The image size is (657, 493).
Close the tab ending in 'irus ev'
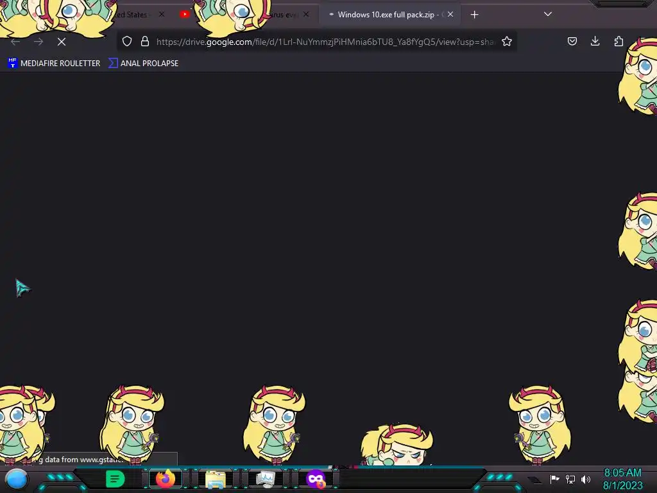pyautogui.click(x=306, y=14)
